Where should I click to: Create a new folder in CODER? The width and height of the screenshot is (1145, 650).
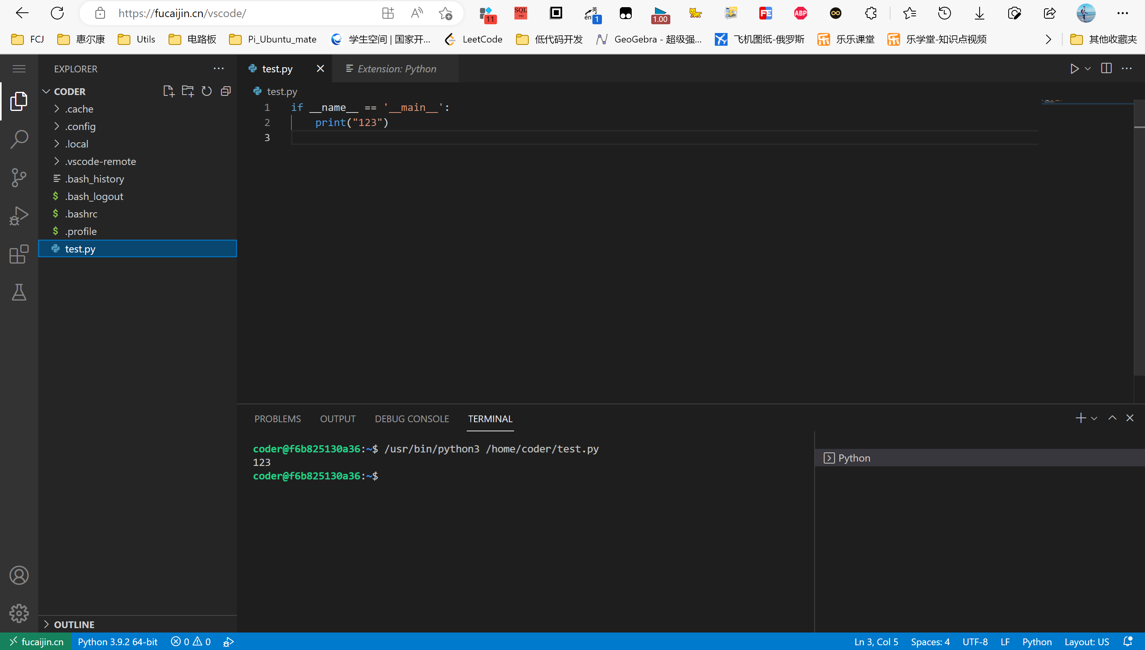(188, 91)
